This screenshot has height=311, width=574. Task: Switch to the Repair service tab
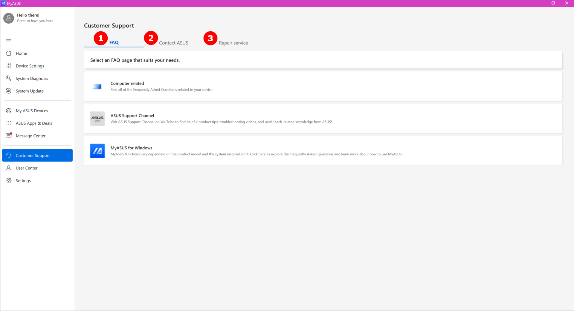233,43
